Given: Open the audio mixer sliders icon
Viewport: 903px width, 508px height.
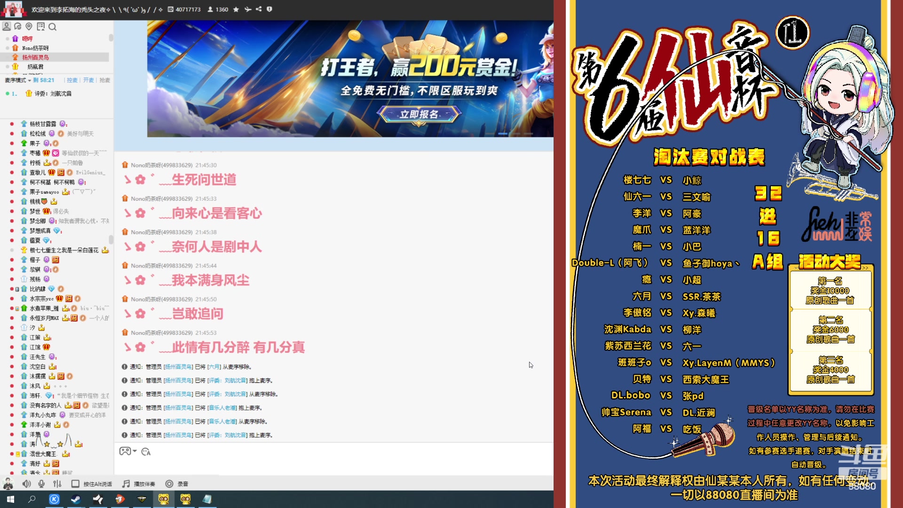Looking at the screenshot, I should (x=57, y=483).
